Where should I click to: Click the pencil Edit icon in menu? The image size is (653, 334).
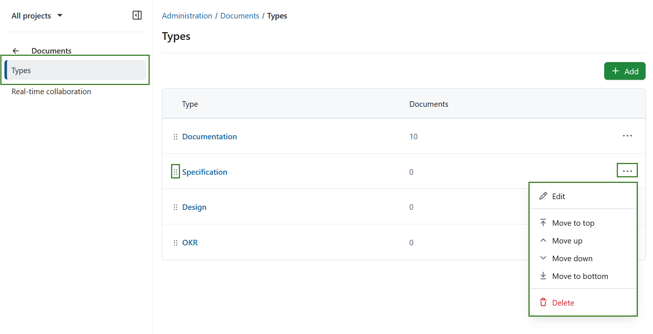(543, 196)
